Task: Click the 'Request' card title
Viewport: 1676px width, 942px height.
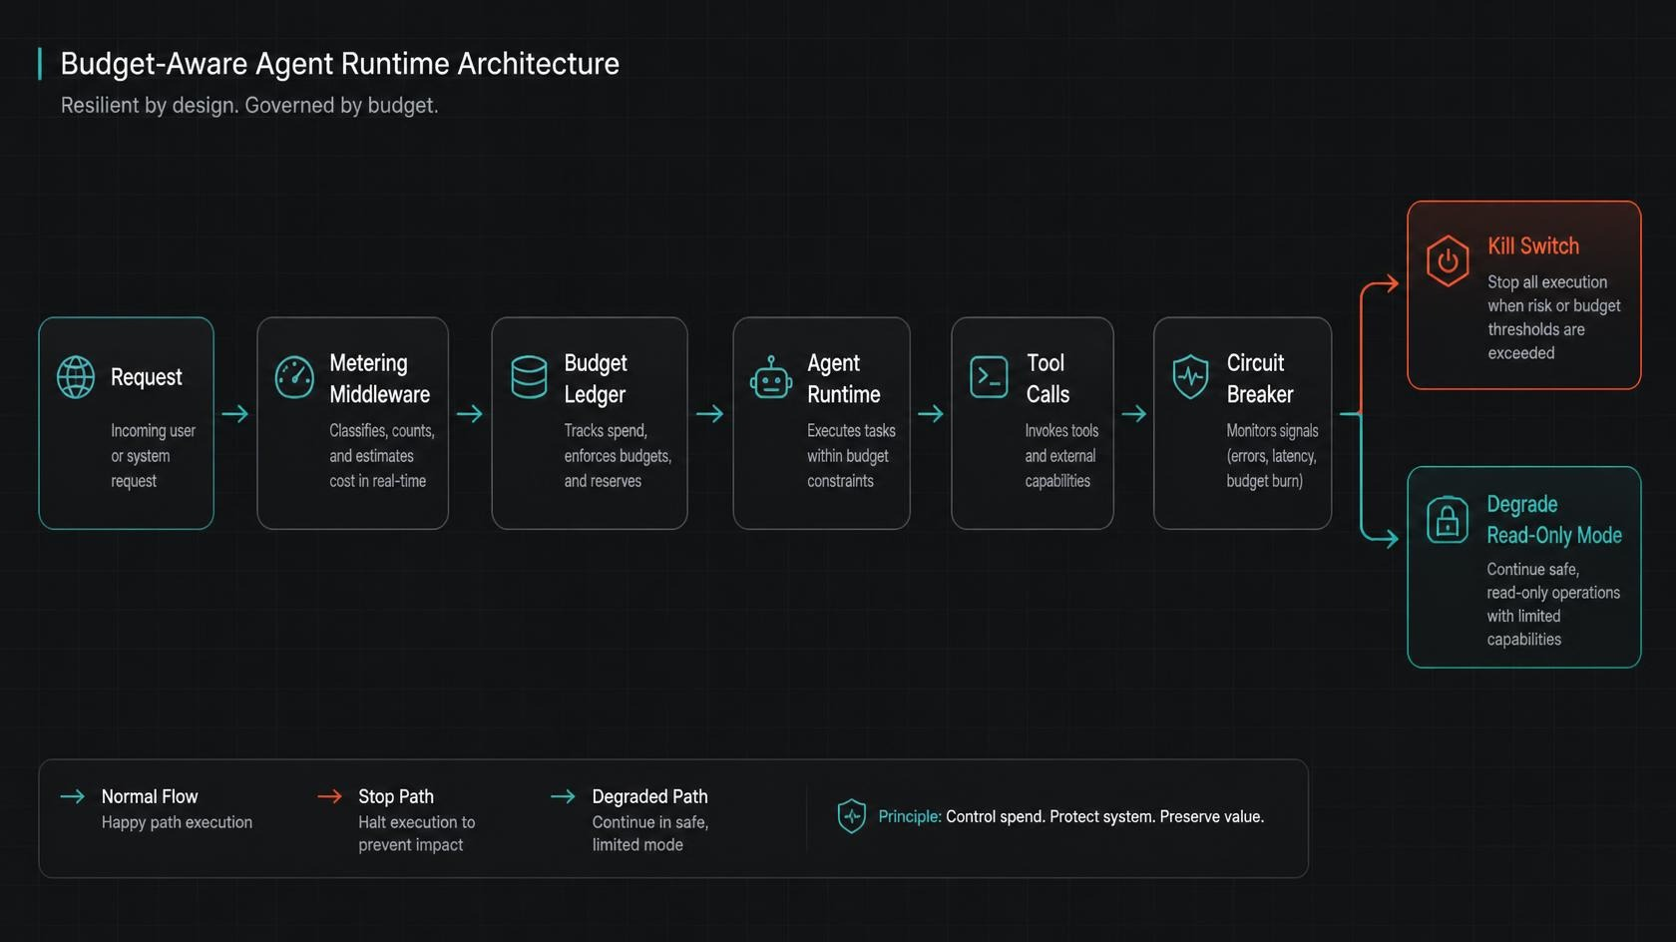Action: [x=147, y=377]
